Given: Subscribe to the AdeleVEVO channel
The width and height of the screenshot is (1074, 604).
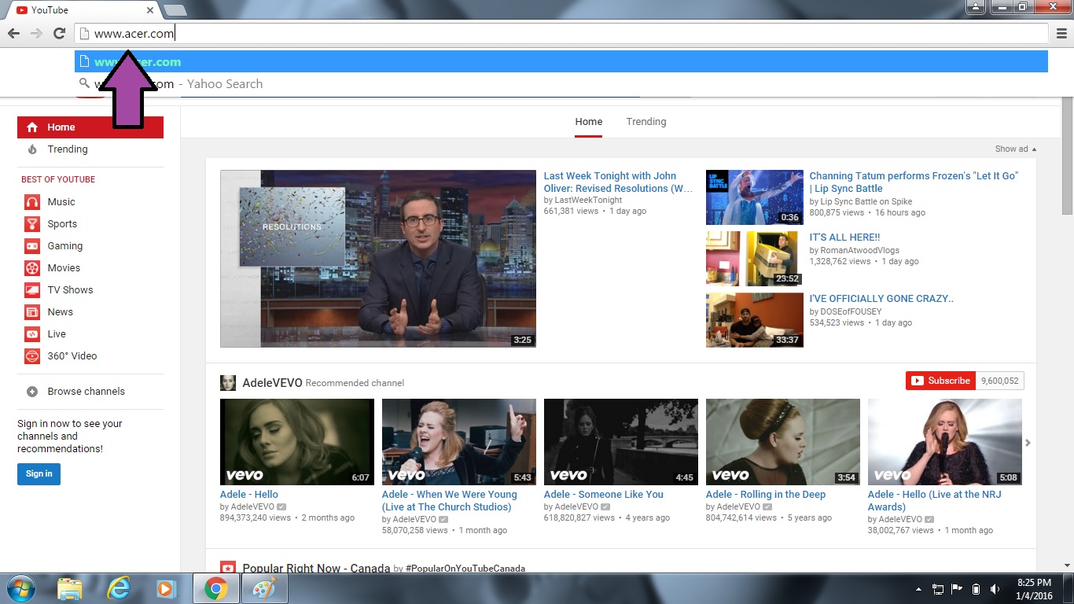Looking at the screenshot, I should [940, 381].
